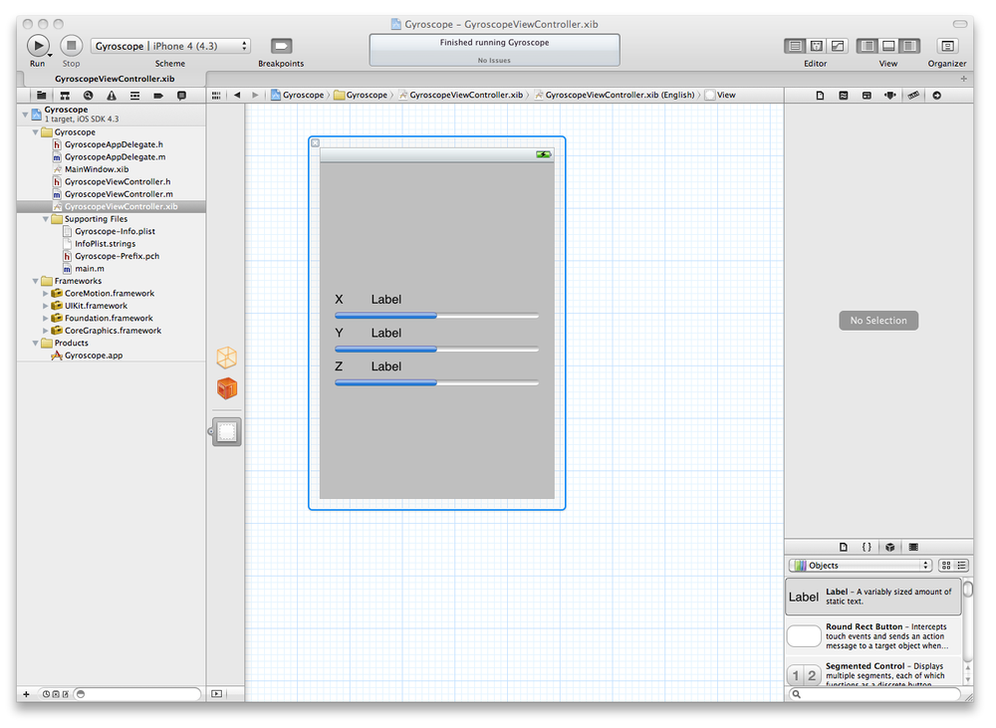Viewport: 996px width, 728px height.
Task: Show the Issue navigator
Action: (112, 96)
